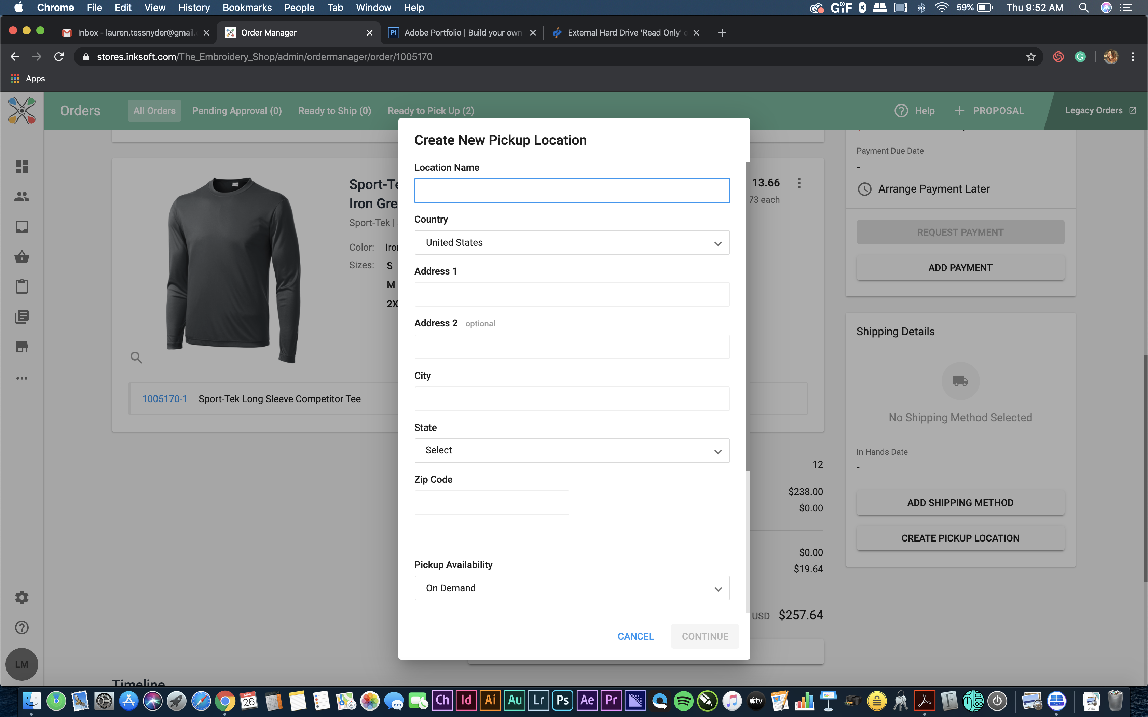Screen dimensions: 1148x717
Task: Click the Add Payment button
Action: coord(960,268)
